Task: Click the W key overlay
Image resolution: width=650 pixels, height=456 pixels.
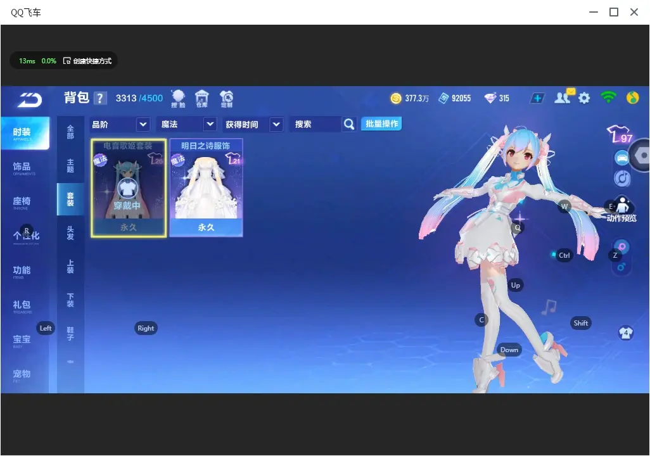Action: coord(564,206)
